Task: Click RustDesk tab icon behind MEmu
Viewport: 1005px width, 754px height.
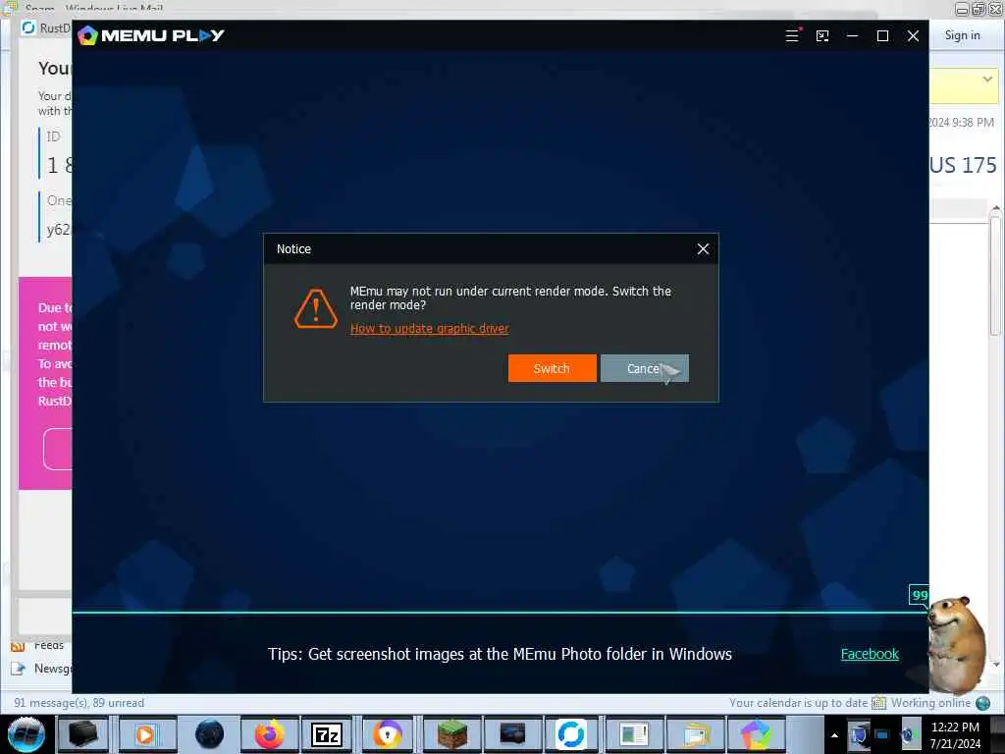Action: tap(27, 27)
